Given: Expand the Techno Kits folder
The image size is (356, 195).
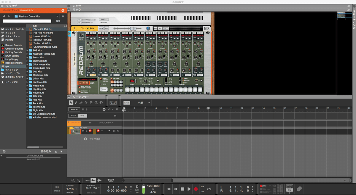Looking at the screenshot, I should click(x=28, y=107).
